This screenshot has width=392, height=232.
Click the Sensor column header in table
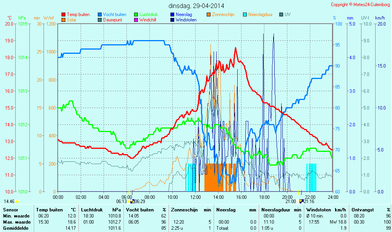[x=10, y=210]
